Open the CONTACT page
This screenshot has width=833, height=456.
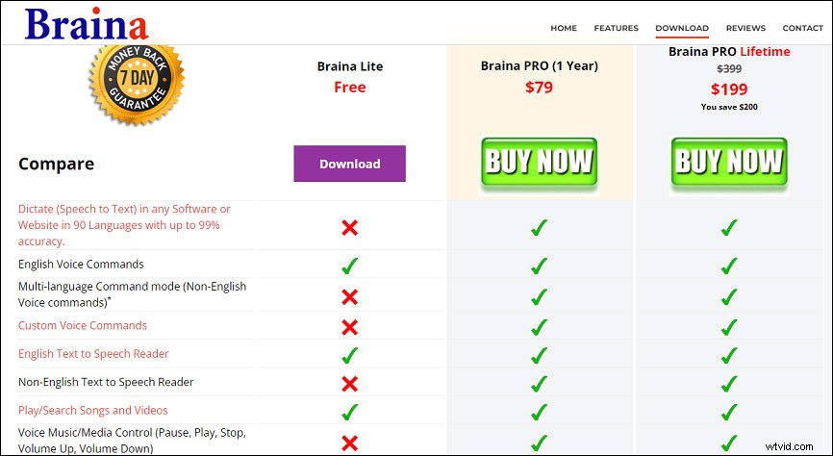click(802, 28)
